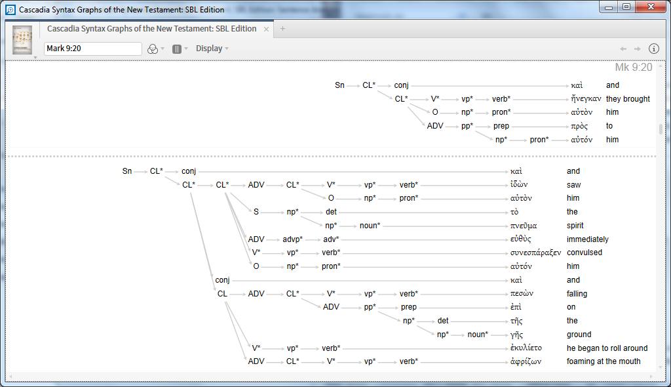Click the S subject node
671x387 pixels.
click(x=256, y=212)
